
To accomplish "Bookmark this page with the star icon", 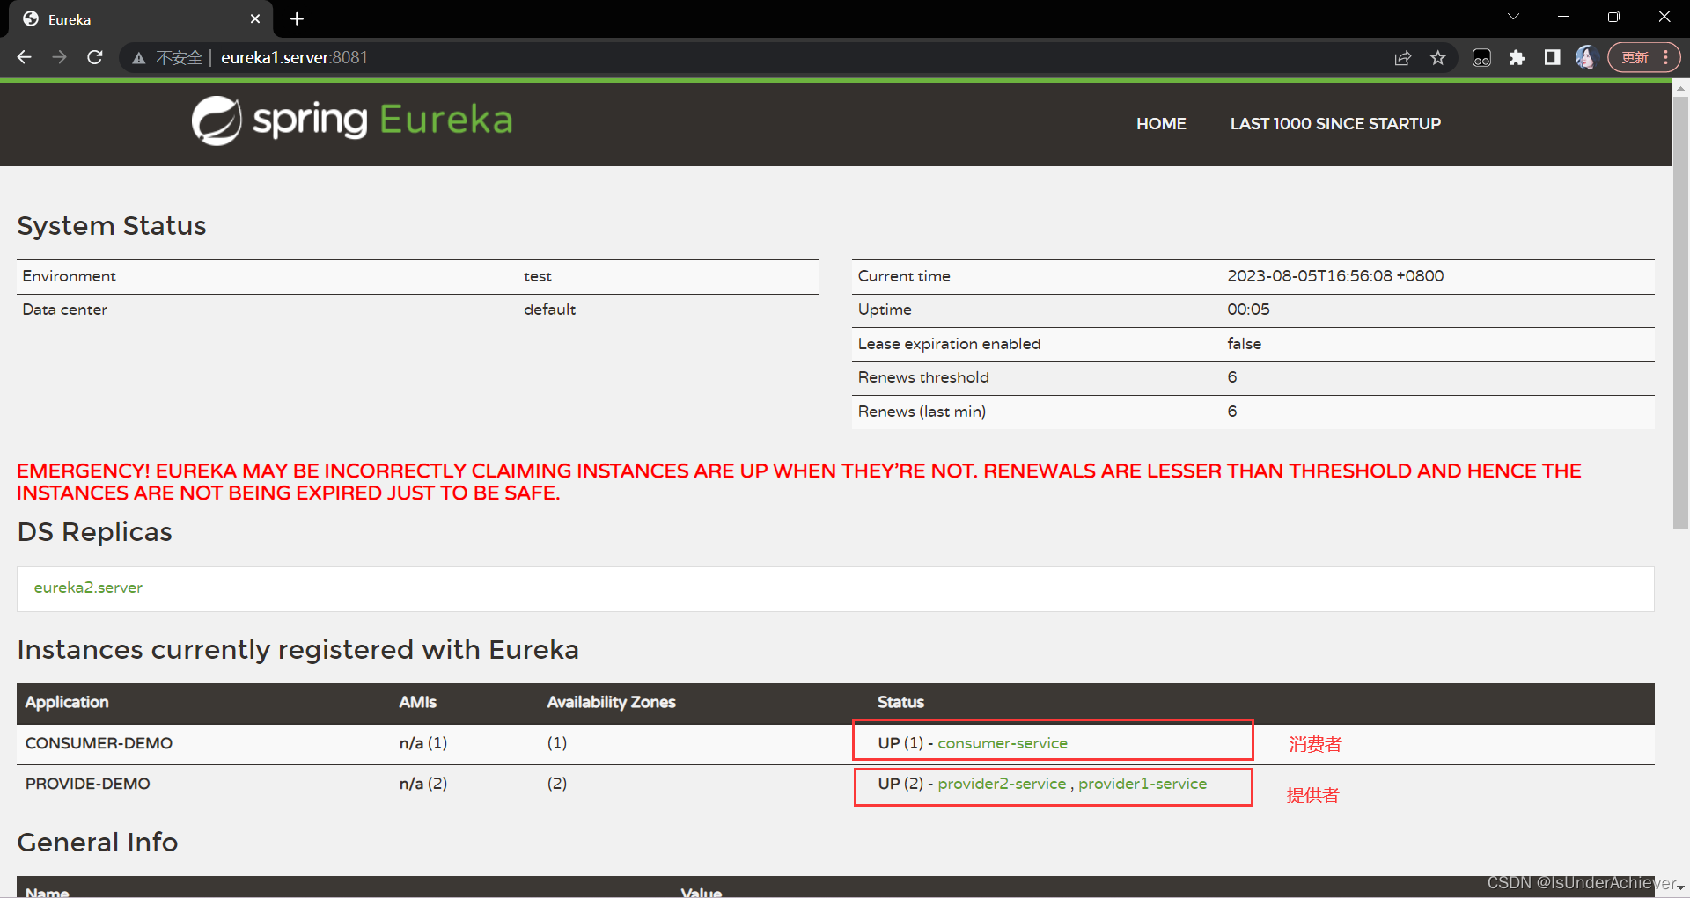I will click(1438, 58).
